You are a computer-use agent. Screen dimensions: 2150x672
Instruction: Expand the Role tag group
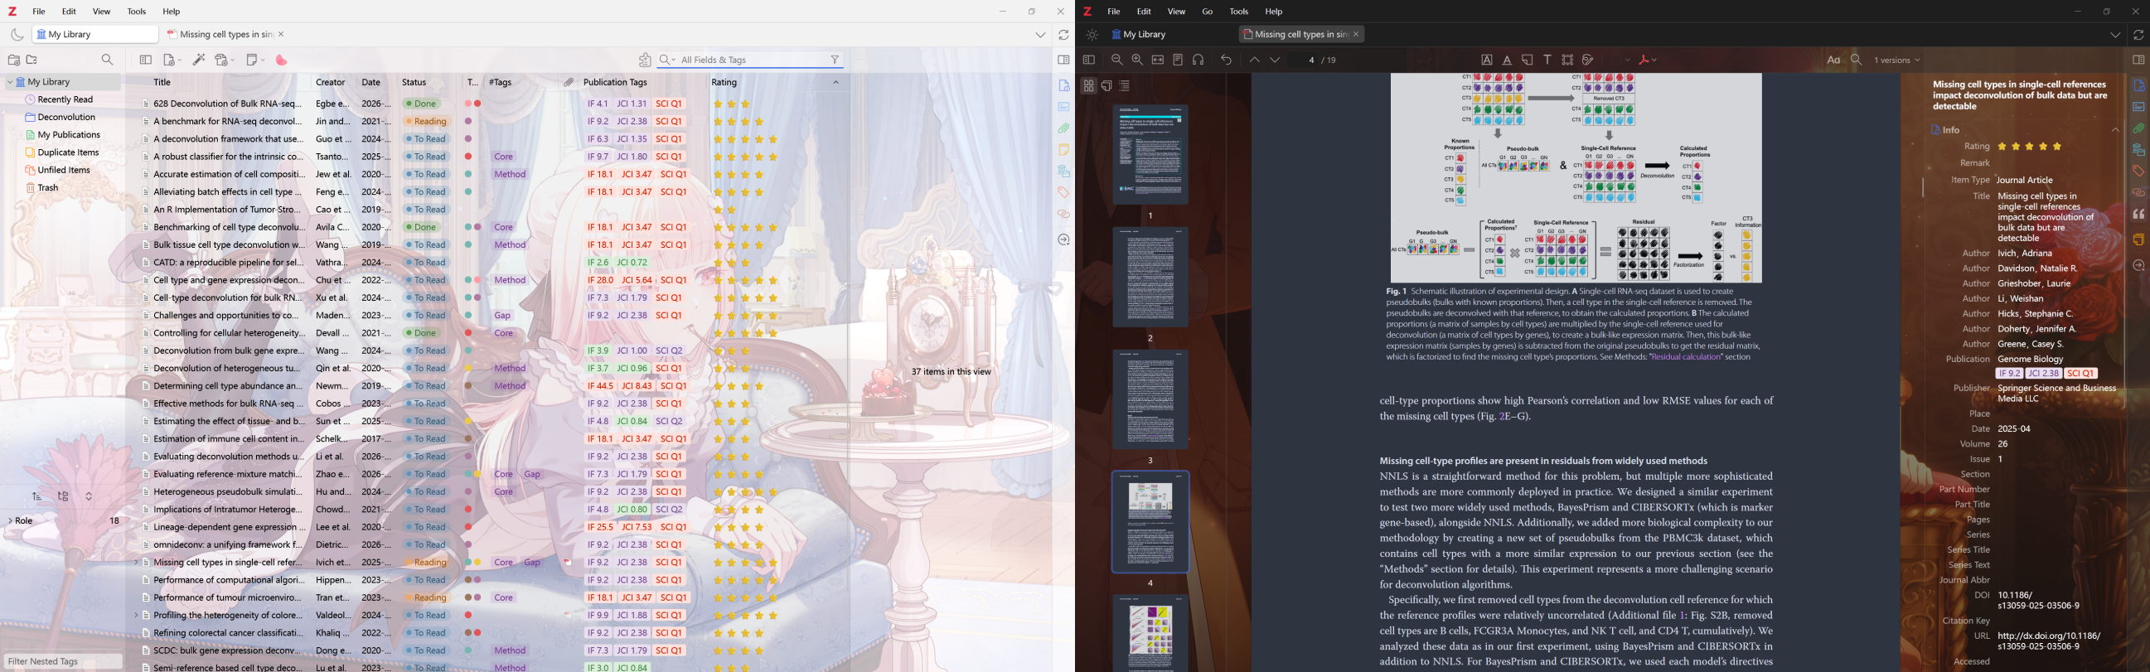click(x=10, y=521)
